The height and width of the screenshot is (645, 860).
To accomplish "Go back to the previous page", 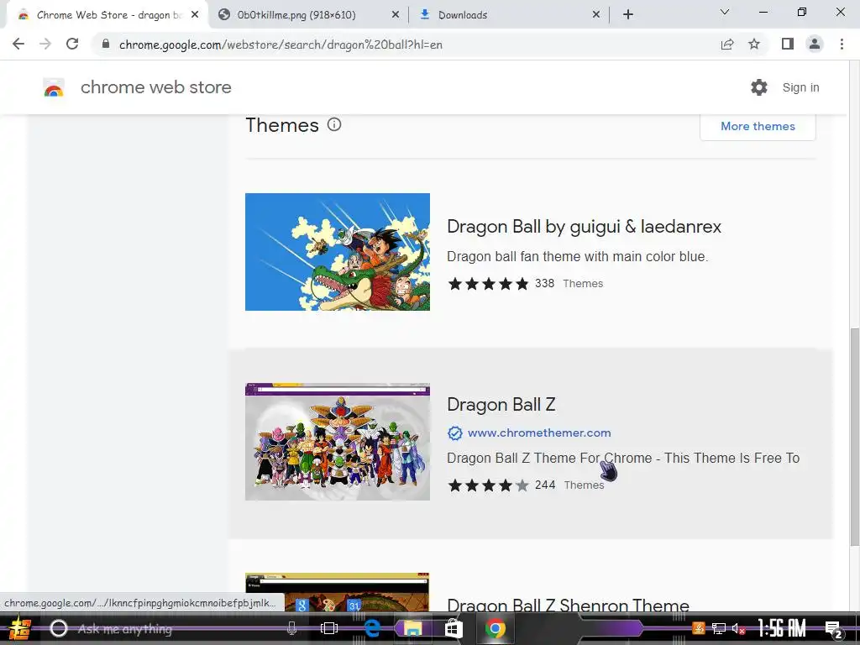I will click(18, 44).
